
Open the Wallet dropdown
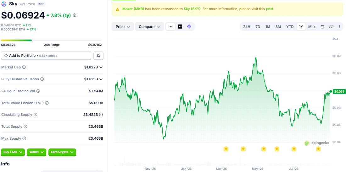tap(36, 152)
